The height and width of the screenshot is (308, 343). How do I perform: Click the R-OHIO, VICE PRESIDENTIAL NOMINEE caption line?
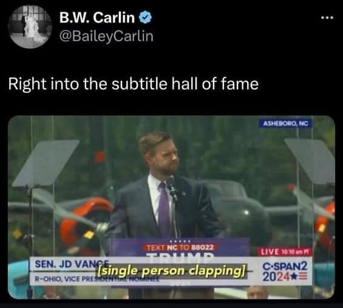(97, 279)
